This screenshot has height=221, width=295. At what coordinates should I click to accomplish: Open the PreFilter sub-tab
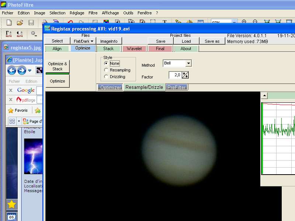pos(177,87)
